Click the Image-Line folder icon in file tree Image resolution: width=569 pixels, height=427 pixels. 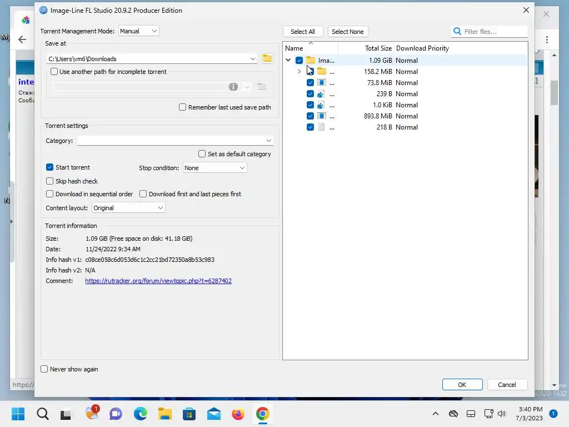[x=311, y=60]
